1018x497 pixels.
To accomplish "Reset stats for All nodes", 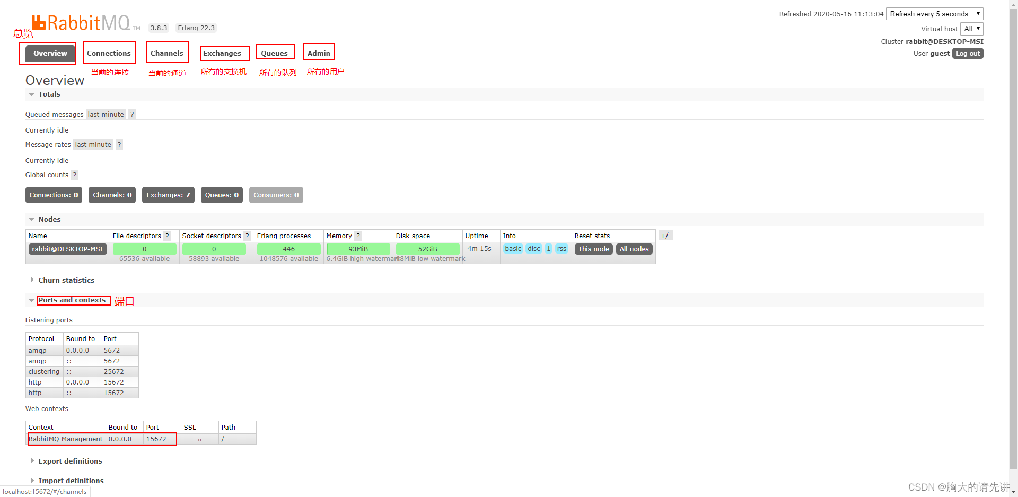I will (634, 249).
